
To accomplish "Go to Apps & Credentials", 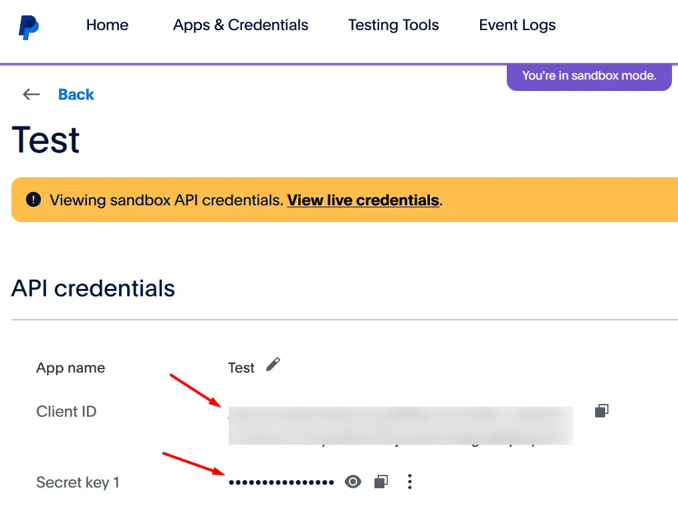I will (x=241, y=25).
